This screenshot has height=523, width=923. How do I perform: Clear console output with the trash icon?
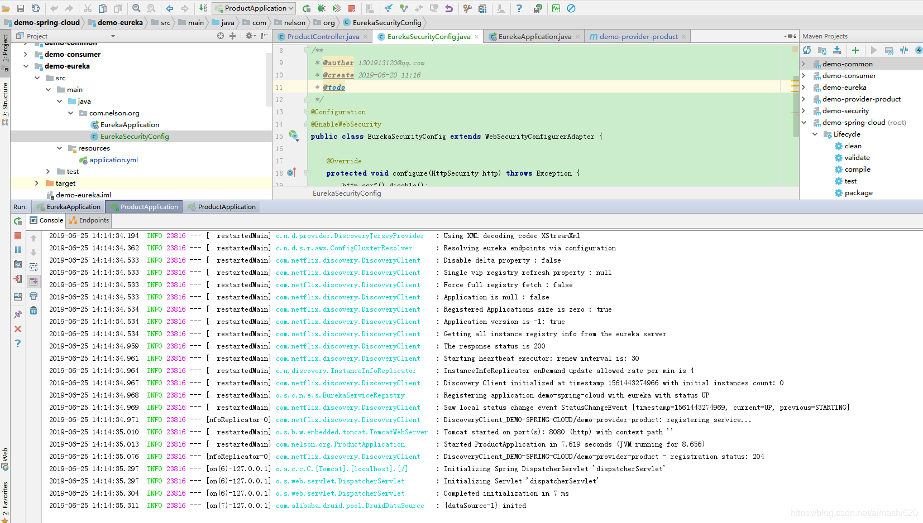[x=34, y=311]
